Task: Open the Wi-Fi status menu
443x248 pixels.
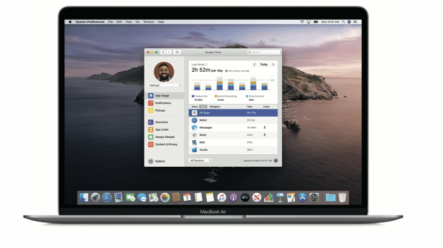Action: [302, 22]
